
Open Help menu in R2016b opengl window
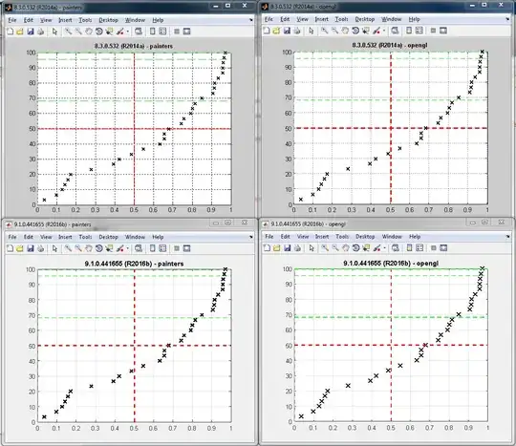[x=415, y=237]
